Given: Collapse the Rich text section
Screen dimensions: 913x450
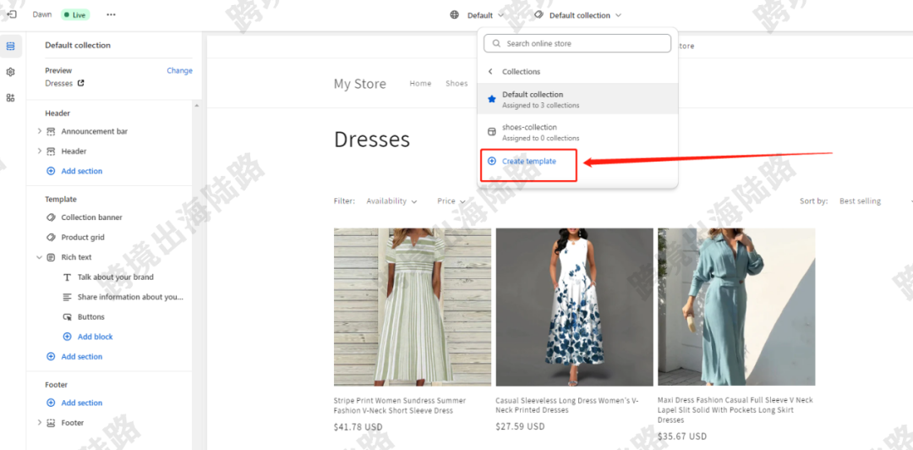Looking at the screenshot, I should point(40,257).
